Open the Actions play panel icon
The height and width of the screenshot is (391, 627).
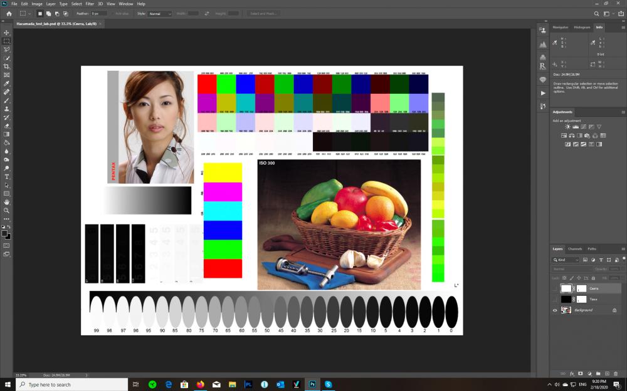pos(542,93)
